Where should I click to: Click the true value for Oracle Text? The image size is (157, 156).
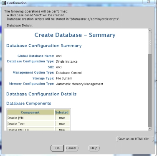62,124
